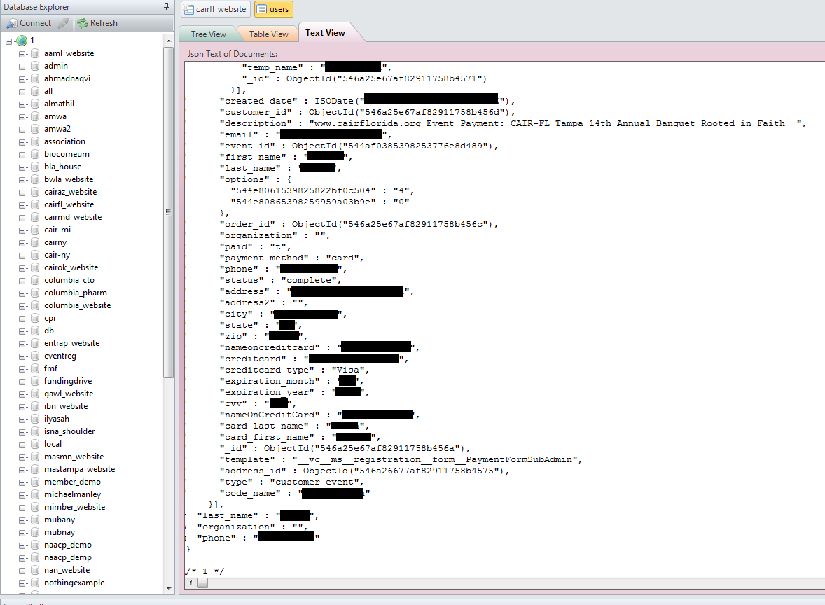The height and width of the screenshot is (605, 825).
Task: Click the database icon for gawl_website
Action: [35, 394]
